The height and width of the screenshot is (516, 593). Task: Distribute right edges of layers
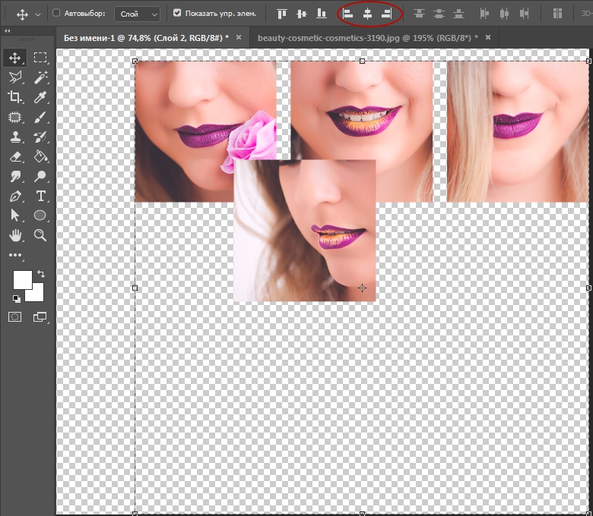(524, 14)
